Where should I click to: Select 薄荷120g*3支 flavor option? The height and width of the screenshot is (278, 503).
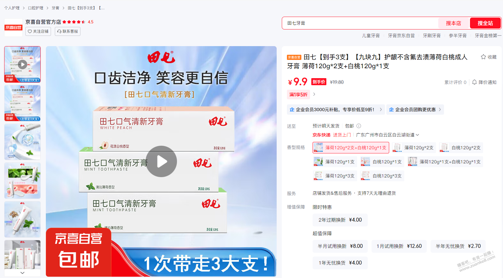[x=335, y=176]
